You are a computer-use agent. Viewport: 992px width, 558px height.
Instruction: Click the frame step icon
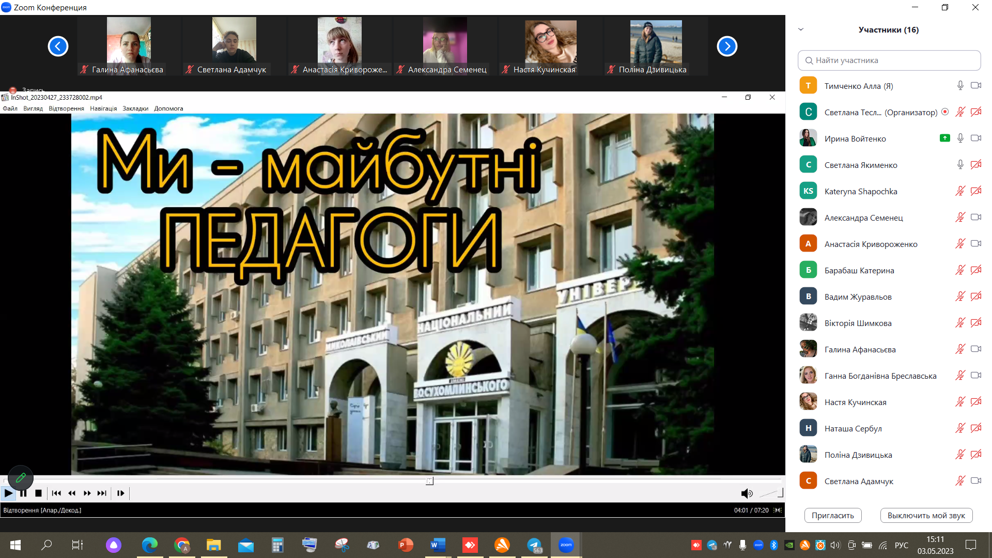click(120, 493)
